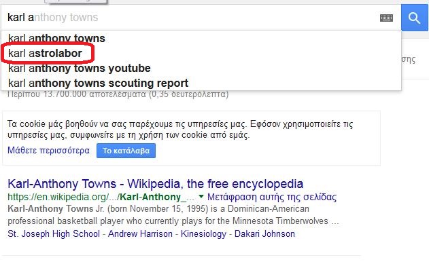Open the on-screen keyboard icon
This screenshot has height=264, width=429.
pos(386,18)
